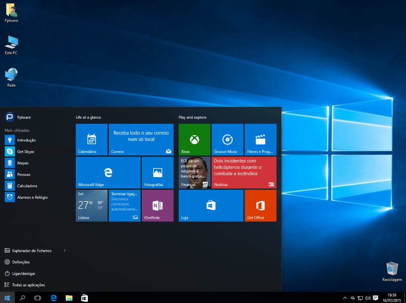Click the Fotografias tile
This screenshot has height=303, width=406.
(158, 172)
